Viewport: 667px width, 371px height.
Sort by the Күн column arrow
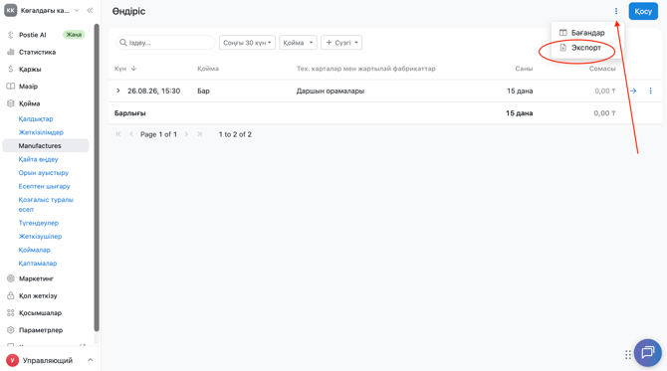coord(133,69)
